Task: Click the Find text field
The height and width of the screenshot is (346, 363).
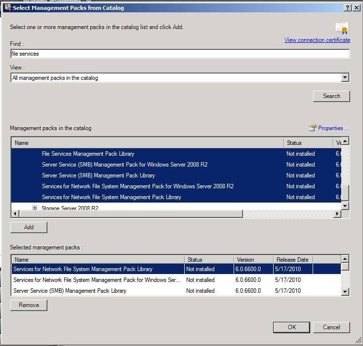Action: coord(180,54)
